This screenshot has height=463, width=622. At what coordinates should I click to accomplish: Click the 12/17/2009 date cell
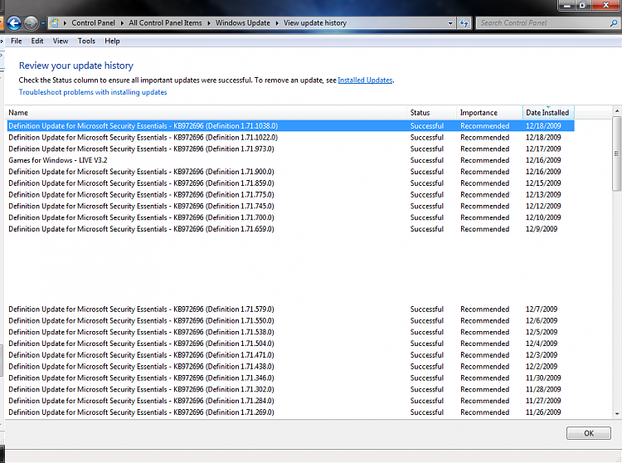(543, 149)
